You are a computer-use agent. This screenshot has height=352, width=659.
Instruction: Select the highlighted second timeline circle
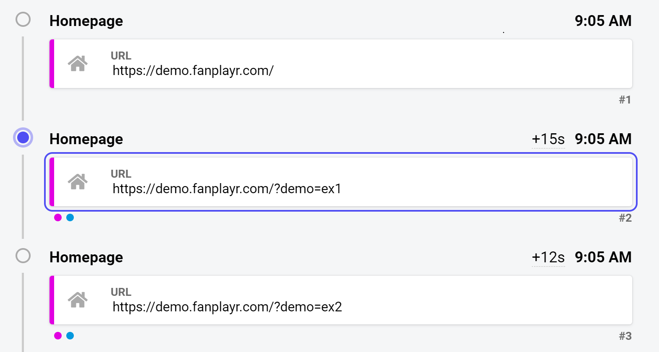click(23, 137)
